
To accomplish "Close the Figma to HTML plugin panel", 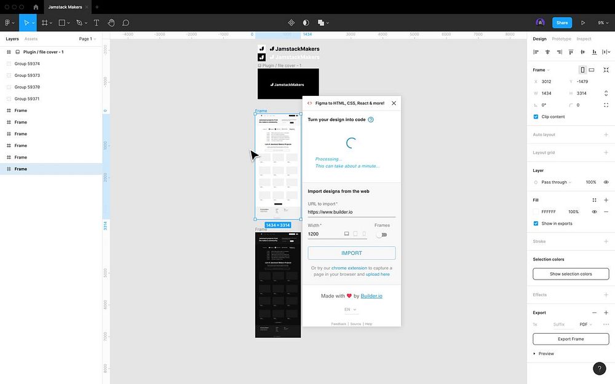I will click(394, 103).
